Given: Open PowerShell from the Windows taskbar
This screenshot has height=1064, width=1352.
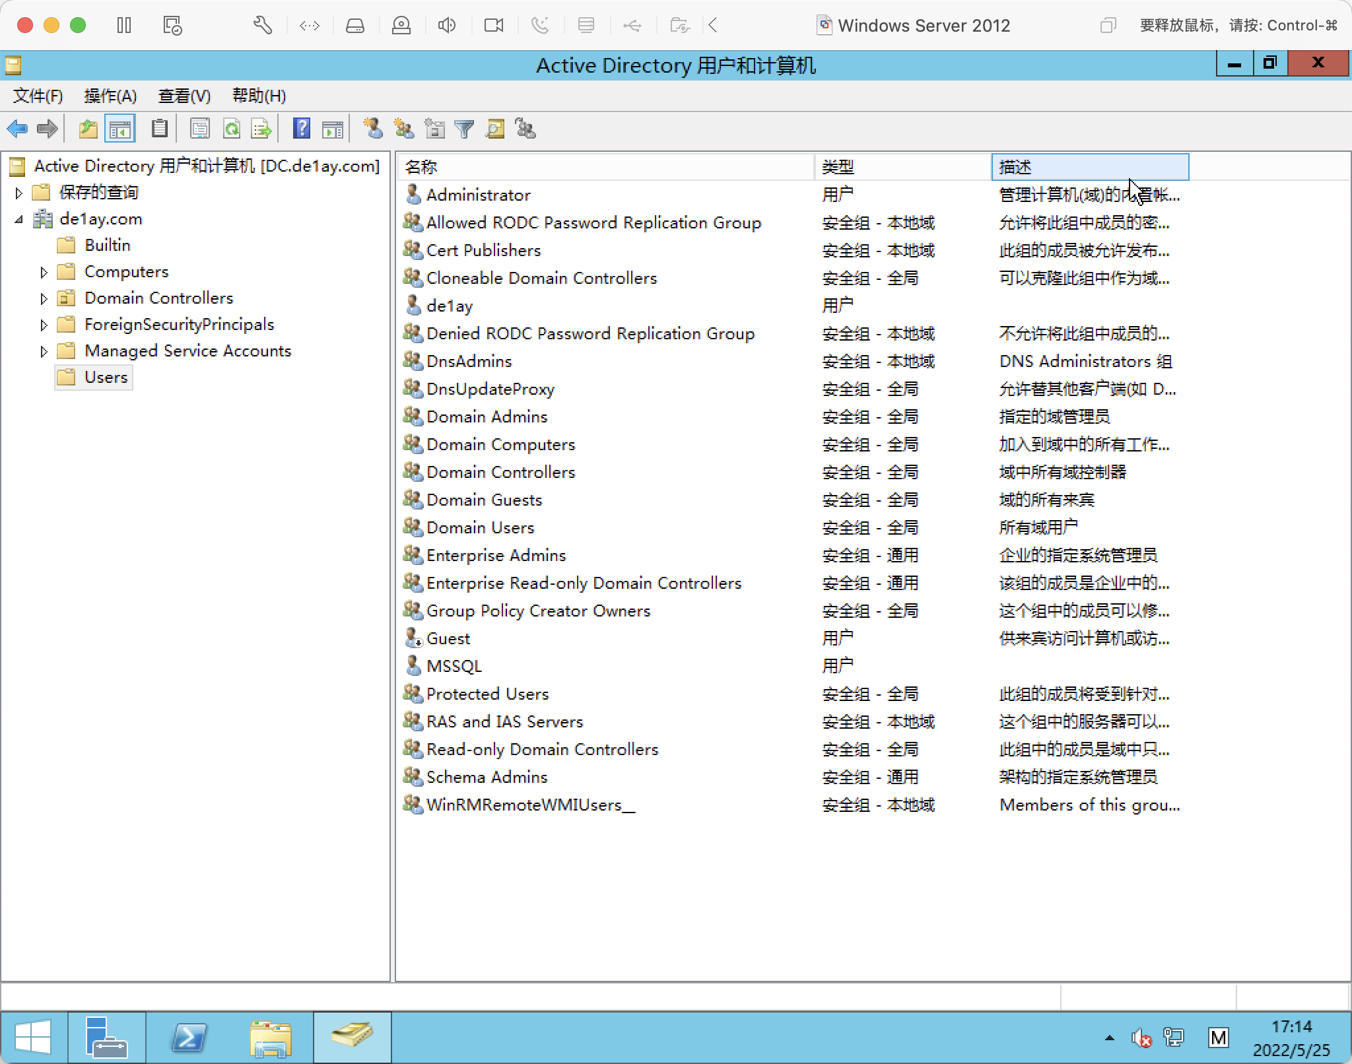Looking at the screenshot, I should pos(189,1037).
